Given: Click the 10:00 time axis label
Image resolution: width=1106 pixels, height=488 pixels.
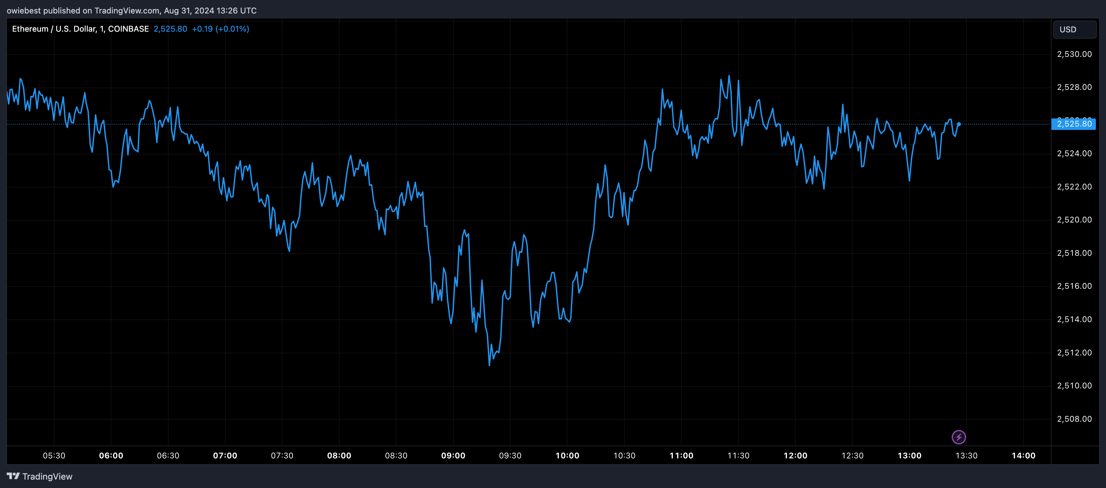Looking at the screenshot, I should [567, 455].
